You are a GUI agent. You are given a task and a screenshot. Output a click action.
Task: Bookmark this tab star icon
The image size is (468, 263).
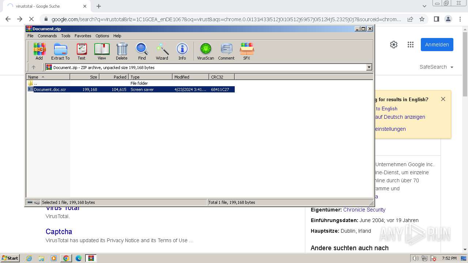422,19
